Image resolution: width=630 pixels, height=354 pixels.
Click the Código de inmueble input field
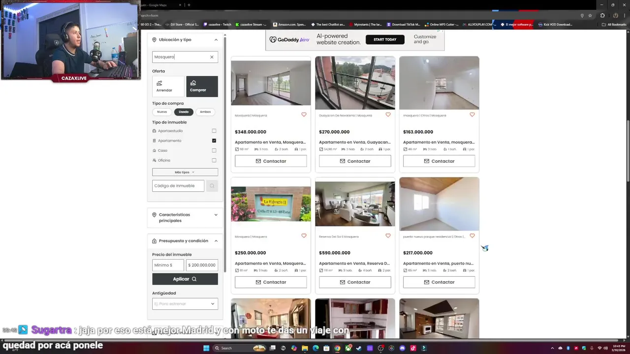point(178,186)
